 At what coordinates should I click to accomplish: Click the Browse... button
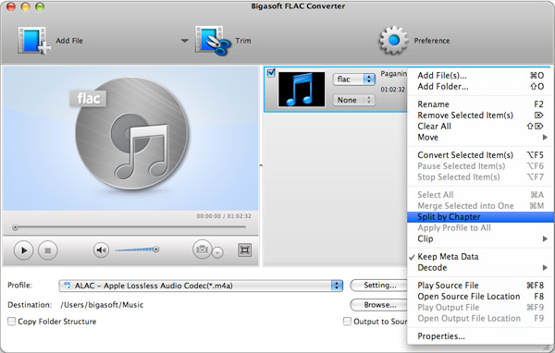[x=379, y=305]
